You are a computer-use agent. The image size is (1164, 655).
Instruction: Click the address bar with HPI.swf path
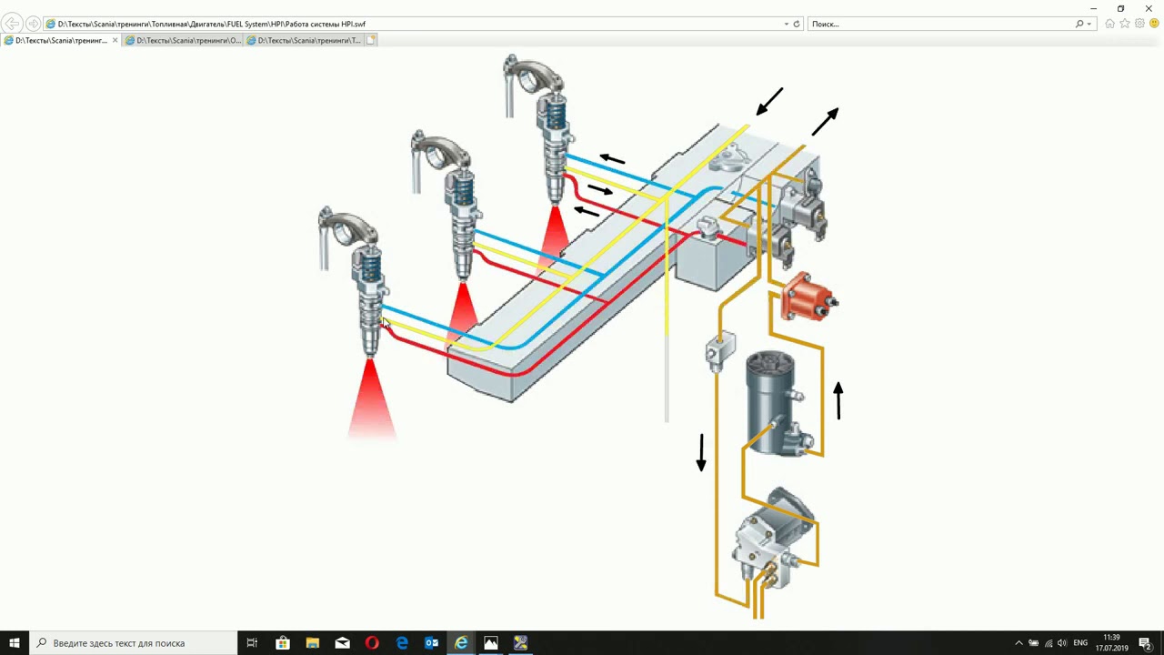(409, 25)
